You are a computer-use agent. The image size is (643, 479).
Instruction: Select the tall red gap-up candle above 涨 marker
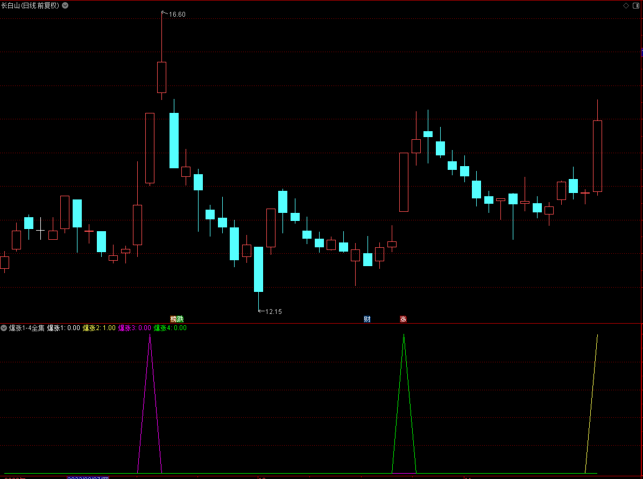(404, 182)
